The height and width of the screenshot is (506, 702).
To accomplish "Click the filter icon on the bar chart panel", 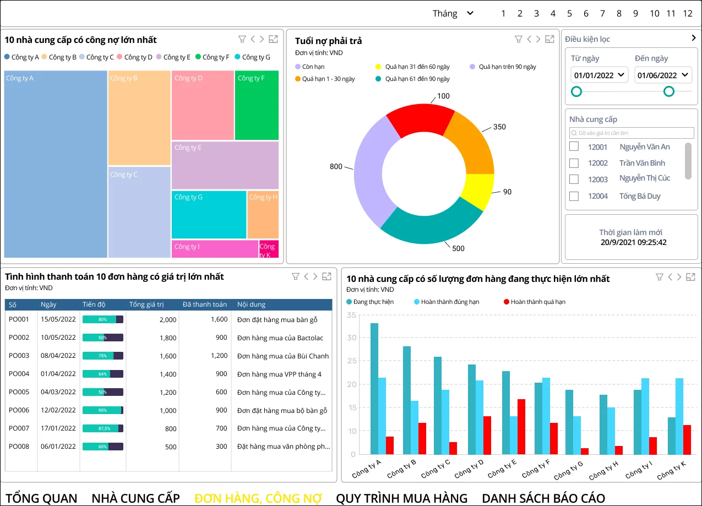I will pyautogui.click(x=659, y=278).
